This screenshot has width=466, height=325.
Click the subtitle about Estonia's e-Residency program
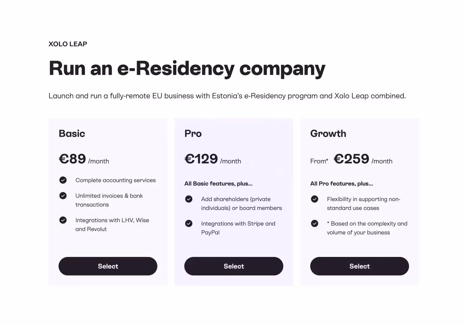click(227, 96)
